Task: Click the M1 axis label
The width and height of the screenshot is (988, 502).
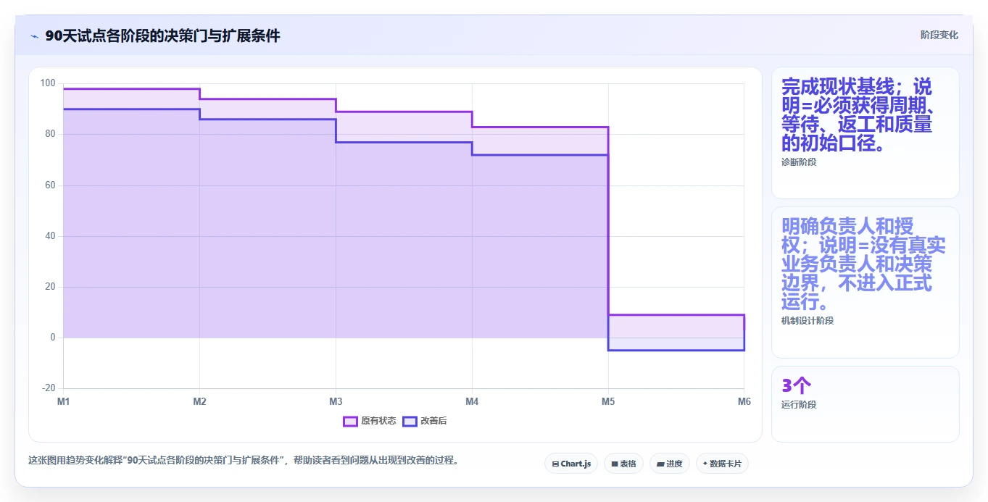Action: 64,401
